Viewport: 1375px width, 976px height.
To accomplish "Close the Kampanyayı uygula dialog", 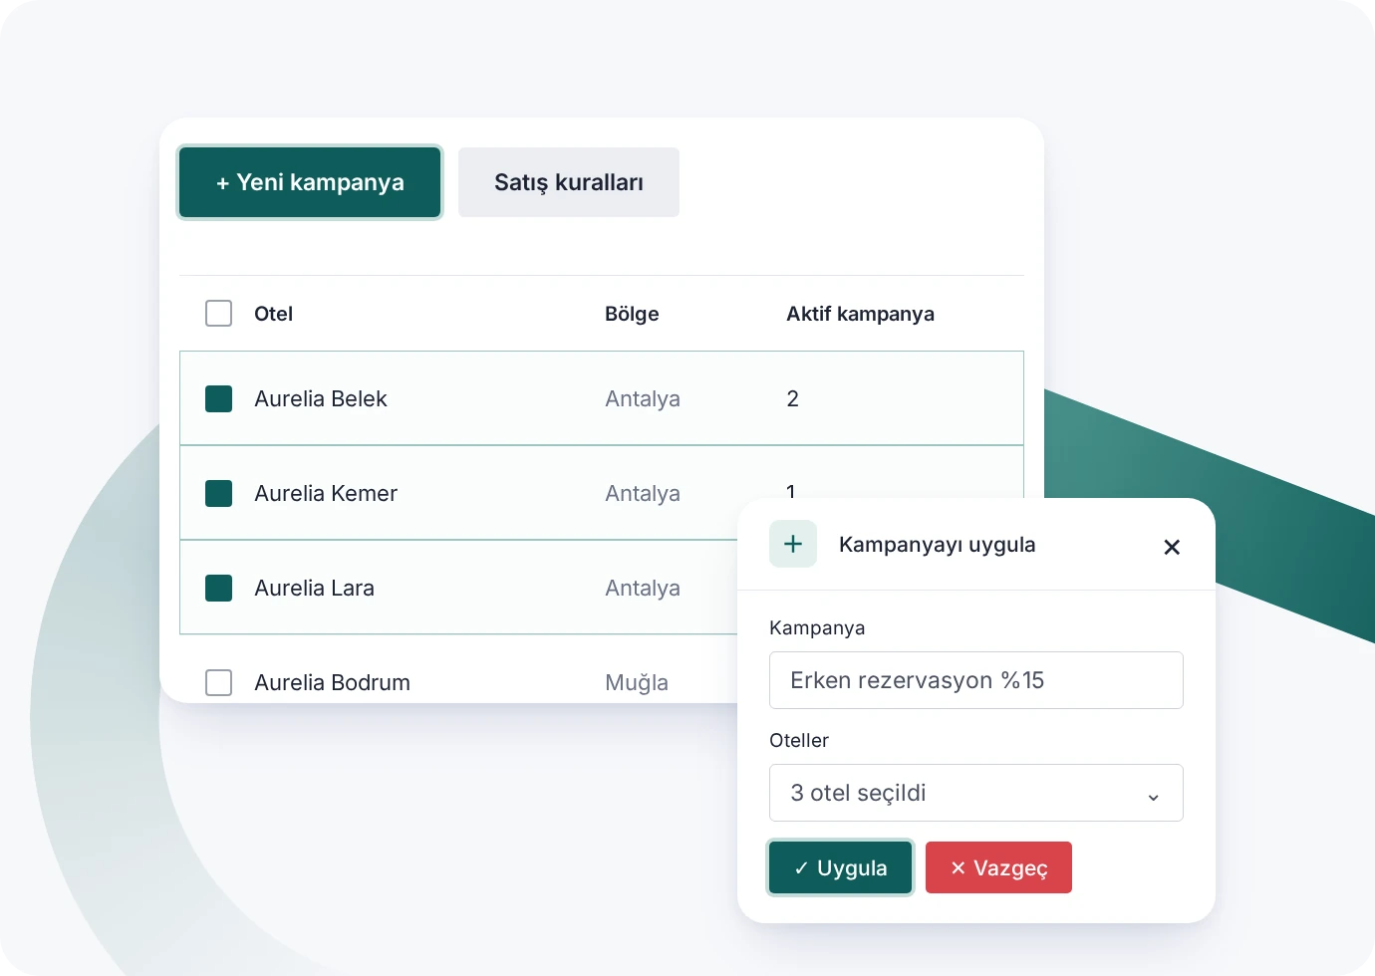I will [x=1172, y=547].
